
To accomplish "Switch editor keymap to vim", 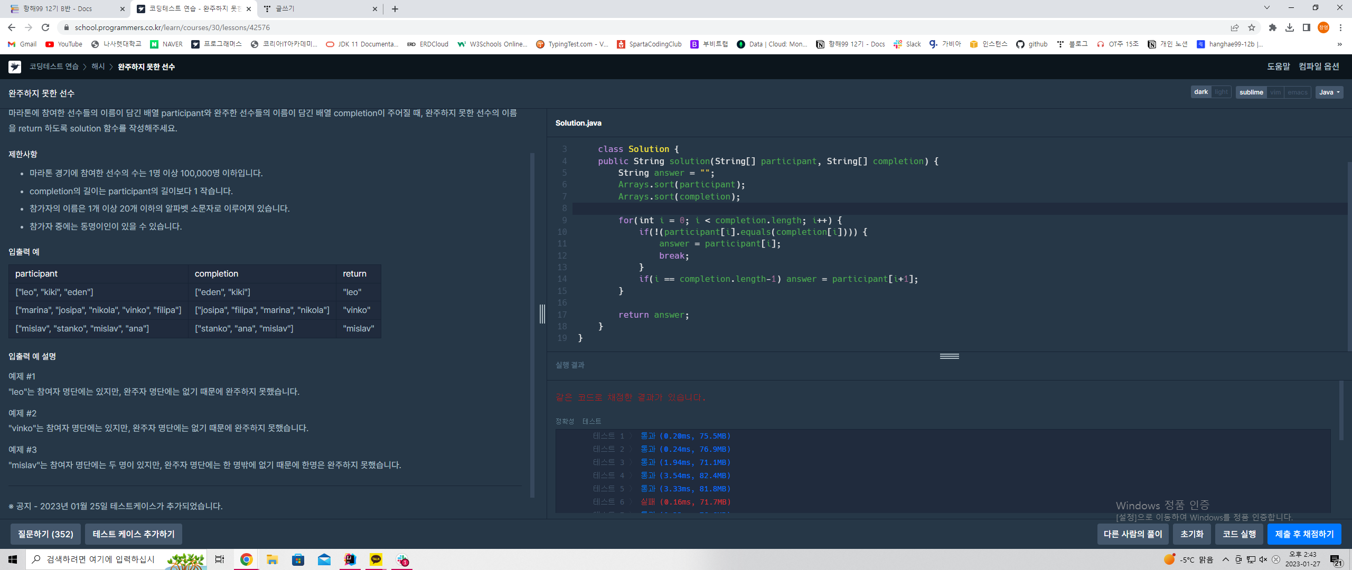I will (x=1275, y=92).
